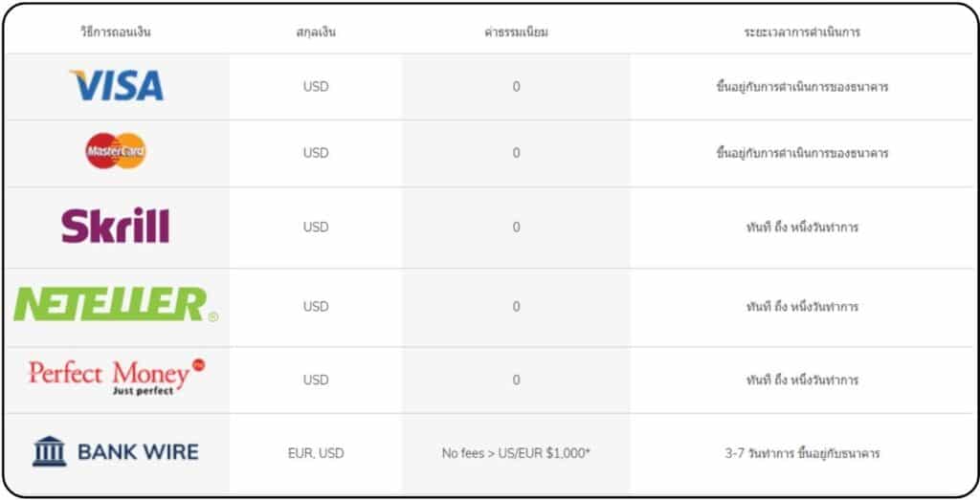Click the fee column header
The width and height of the screenshot is (980, 500).
pyautogui.click(x=516, y=32)
